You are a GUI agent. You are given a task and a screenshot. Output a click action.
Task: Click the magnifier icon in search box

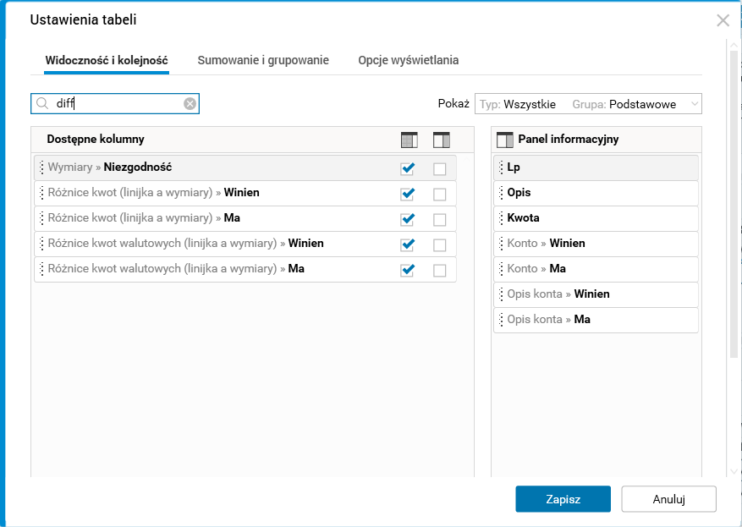click(41, 104)
